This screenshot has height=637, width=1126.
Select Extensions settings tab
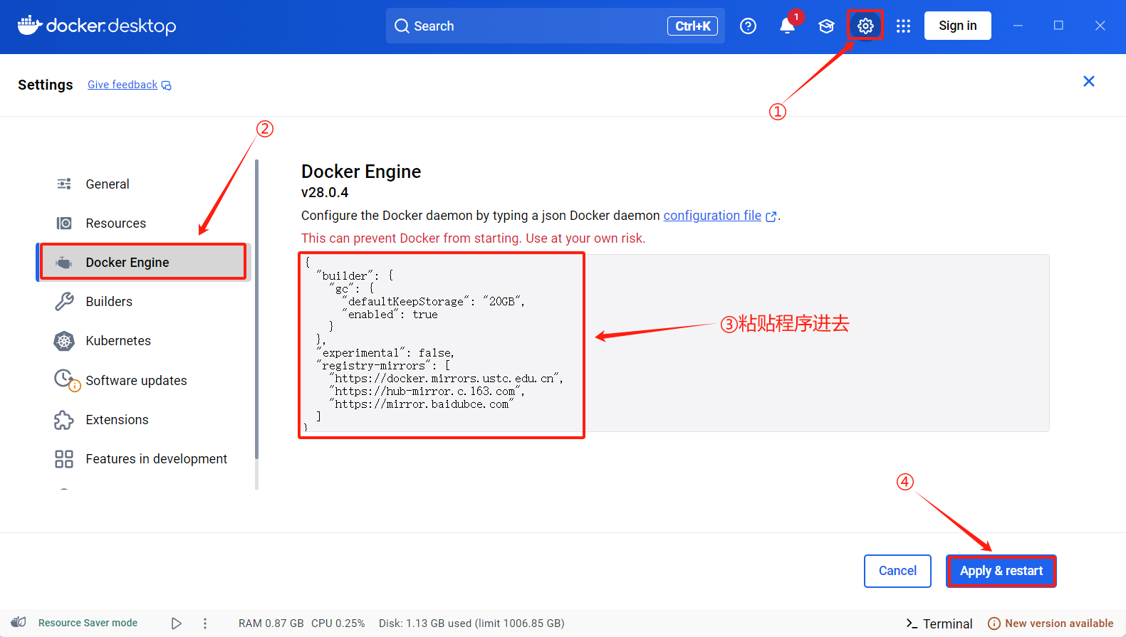[x=145, y=420]
